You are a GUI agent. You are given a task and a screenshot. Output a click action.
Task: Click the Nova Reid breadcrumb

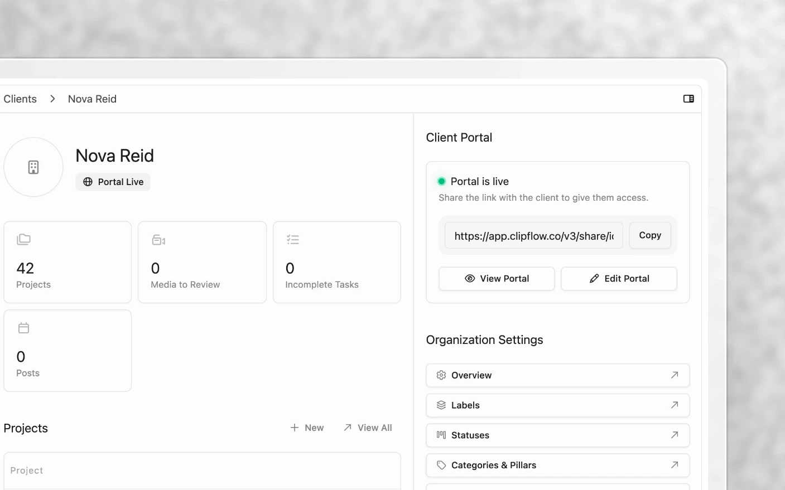click(92, 99)
